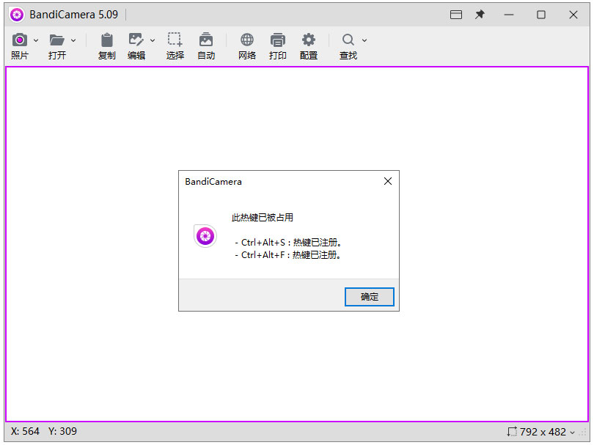This screenshot has width=594, height=445.
Task: Click the 此热键已被占用 message text
Action: [263, 218]
